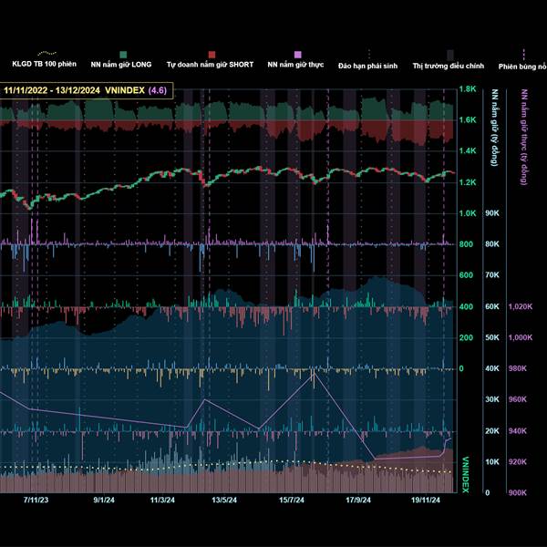Click the purple NN nắm giữ thực legend square
This screenshot has width=547, height=547.
click(297, 55)
